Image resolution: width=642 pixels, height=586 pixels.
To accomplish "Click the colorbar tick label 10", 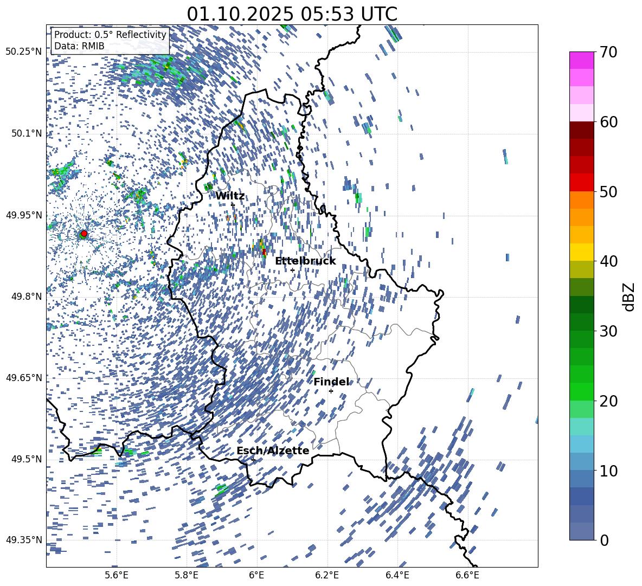I will [608, 471].
